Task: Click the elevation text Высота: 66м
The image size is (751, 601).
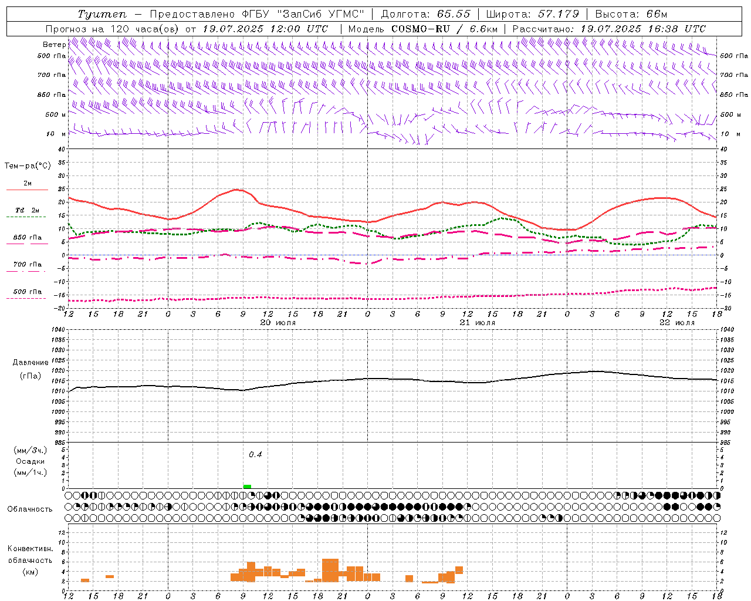Action: pos(631,14)
